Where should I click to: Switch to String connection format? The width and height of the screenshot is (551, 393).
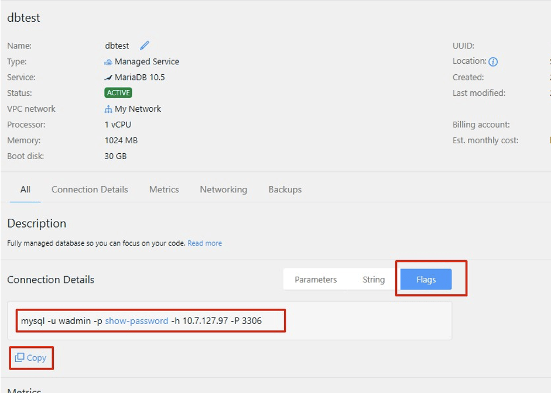pos(374,279)
